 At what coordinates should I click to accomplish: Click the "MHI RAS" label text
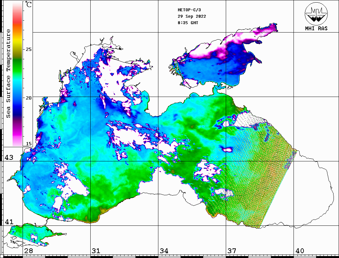coord(316,28)
